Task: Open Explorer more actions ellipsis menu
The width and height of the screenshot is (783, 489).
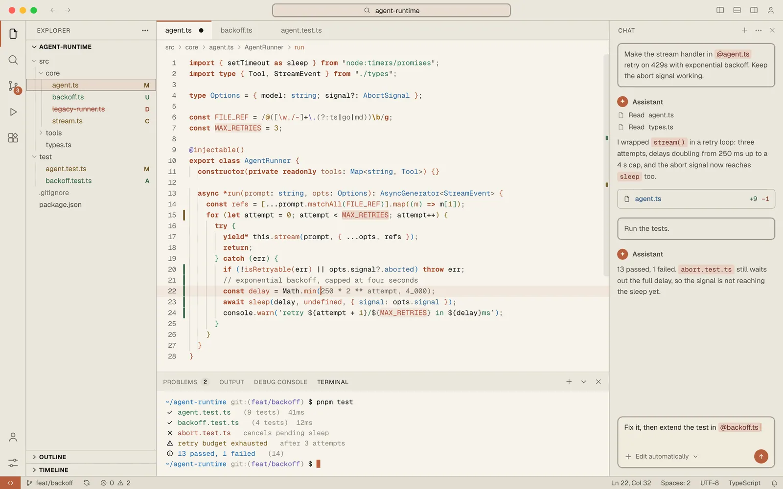Action: 145,30
